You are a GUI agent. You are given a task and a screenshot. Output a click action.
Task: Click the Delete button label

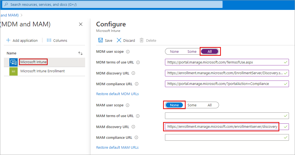[x=151, y=40]
